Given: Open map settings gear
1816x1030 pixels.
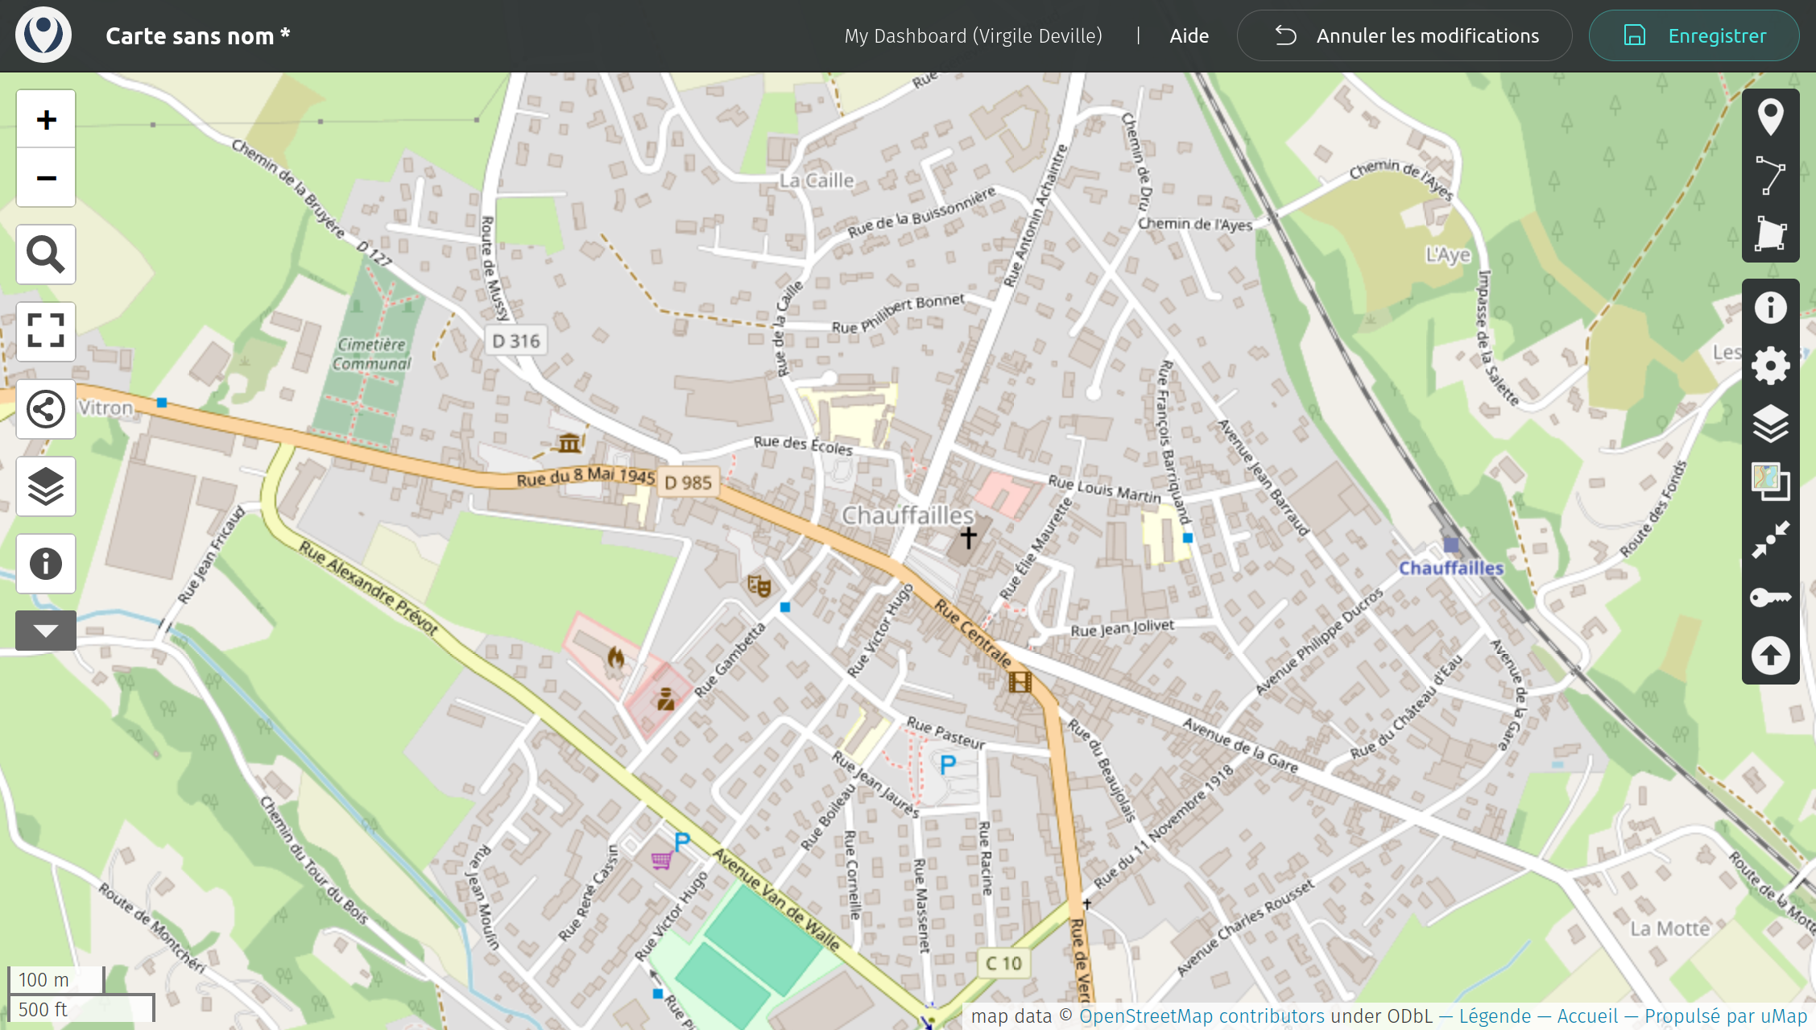Looking at the screenshot, I should 1770,366.
